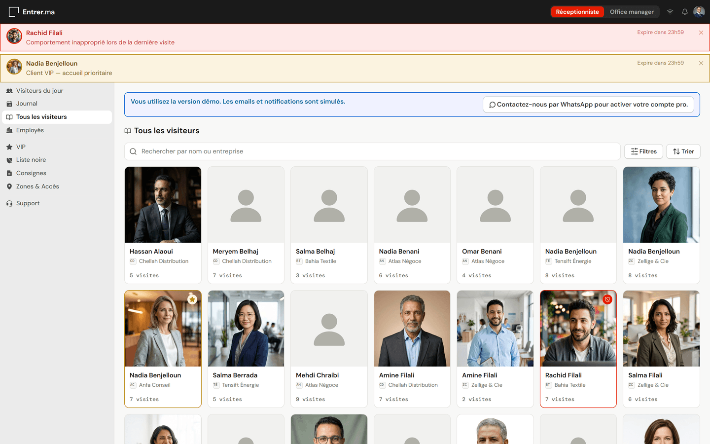Open the Trier sort options
This screenshot has height=444, width=710.
(x=683, y=151)
